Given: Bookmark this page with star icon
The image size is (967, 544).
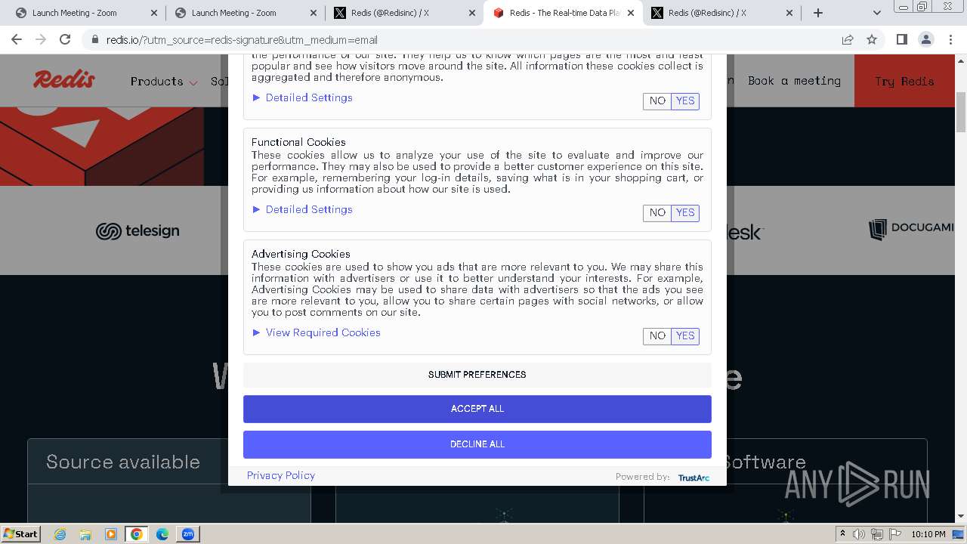Looking at the screenshot, I should [x=872, y=39].
